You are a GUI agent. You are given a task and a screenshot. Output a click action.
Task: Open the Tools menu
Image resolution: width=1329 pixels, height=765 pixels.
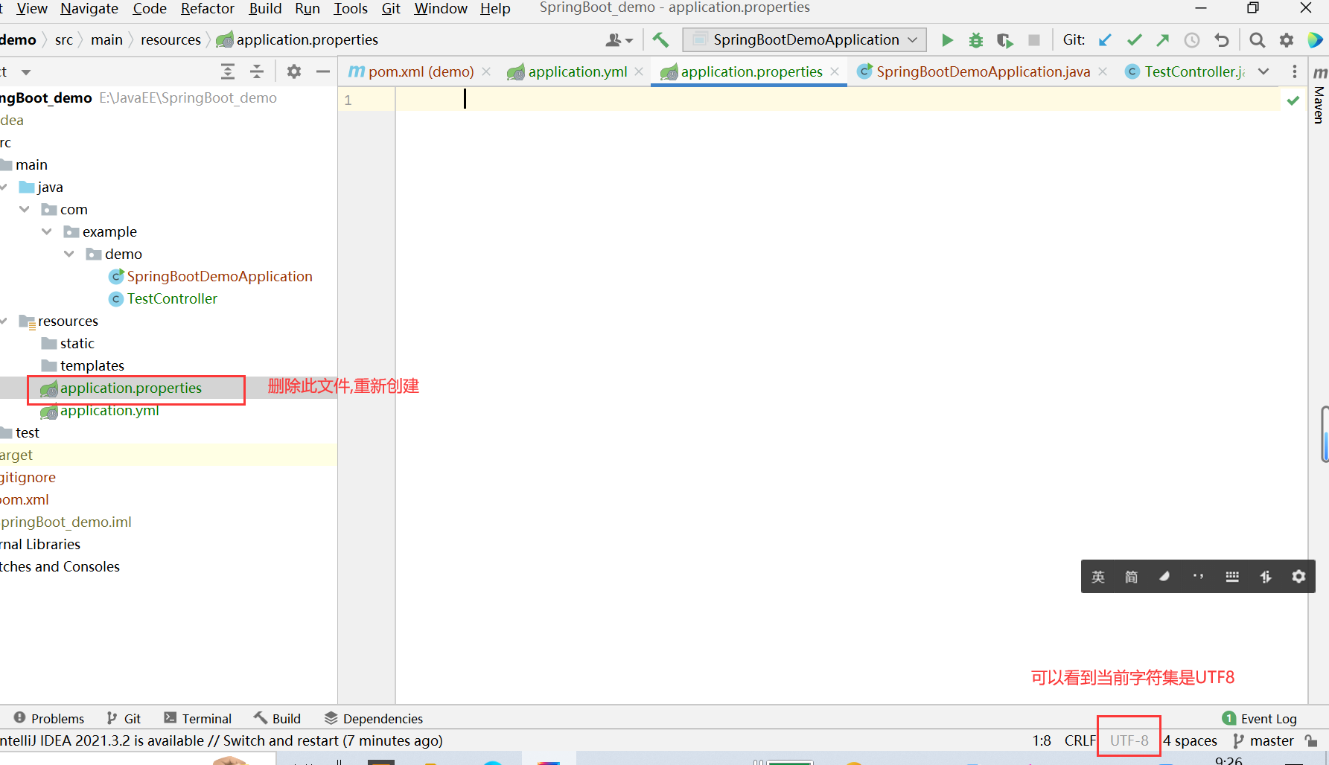tap(351, 8)
